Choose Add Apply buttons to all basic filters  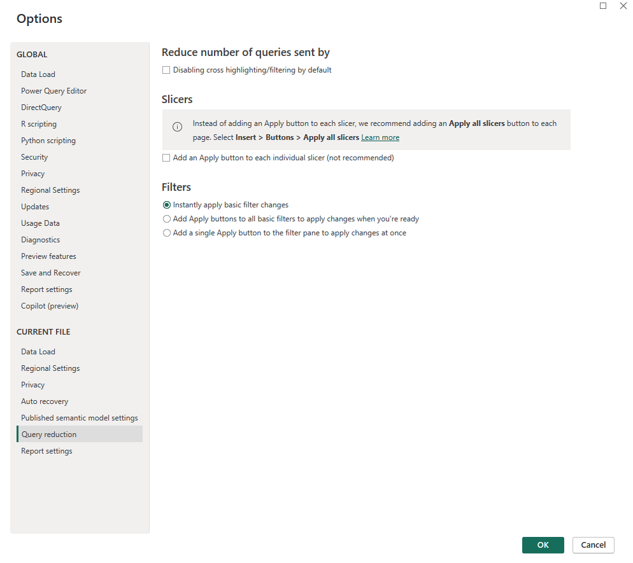tap(166, 219)
